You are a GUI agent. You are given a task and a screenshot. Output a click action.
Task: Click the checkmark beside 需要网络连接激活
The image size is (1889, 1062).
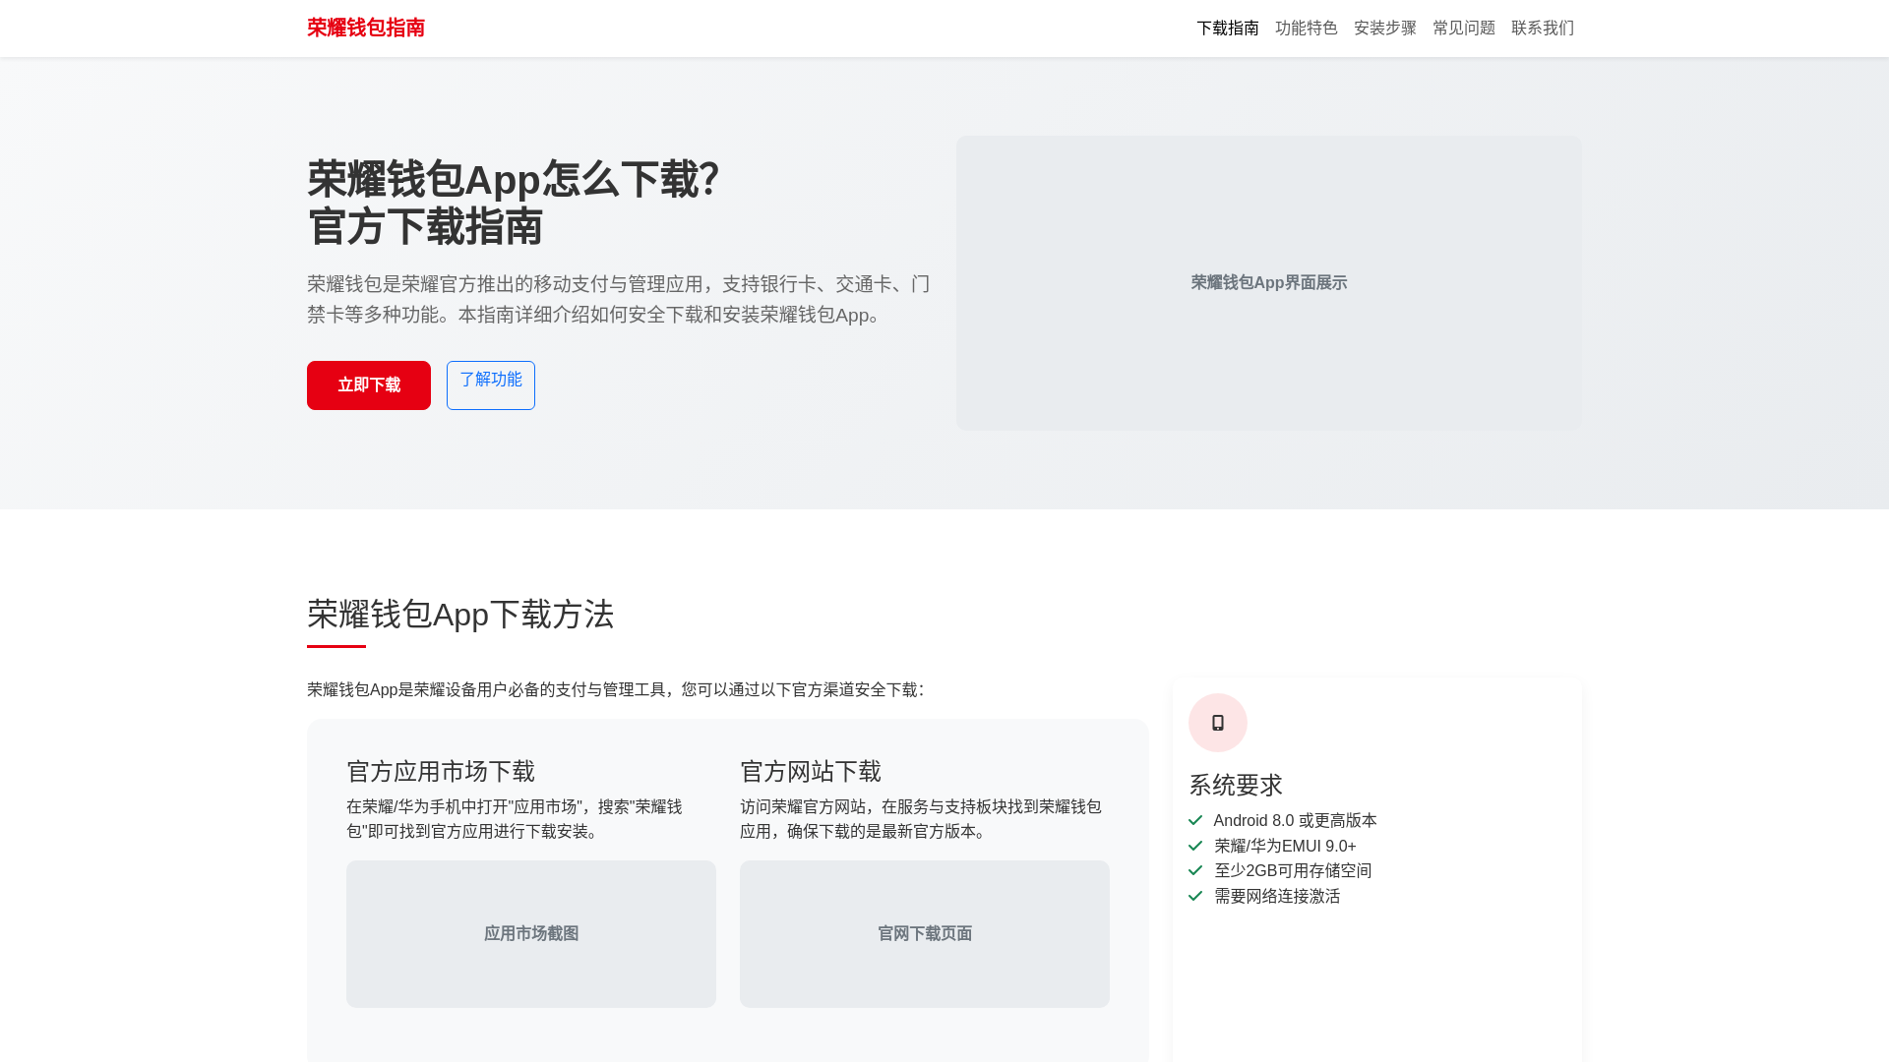[1195, 896]
